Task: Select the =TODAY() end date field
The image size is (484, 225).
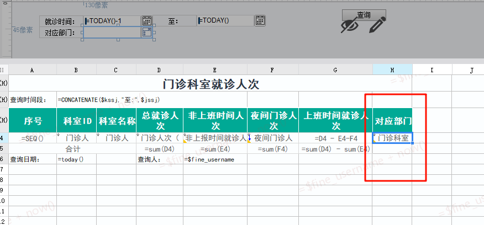Action: (225, 21)
